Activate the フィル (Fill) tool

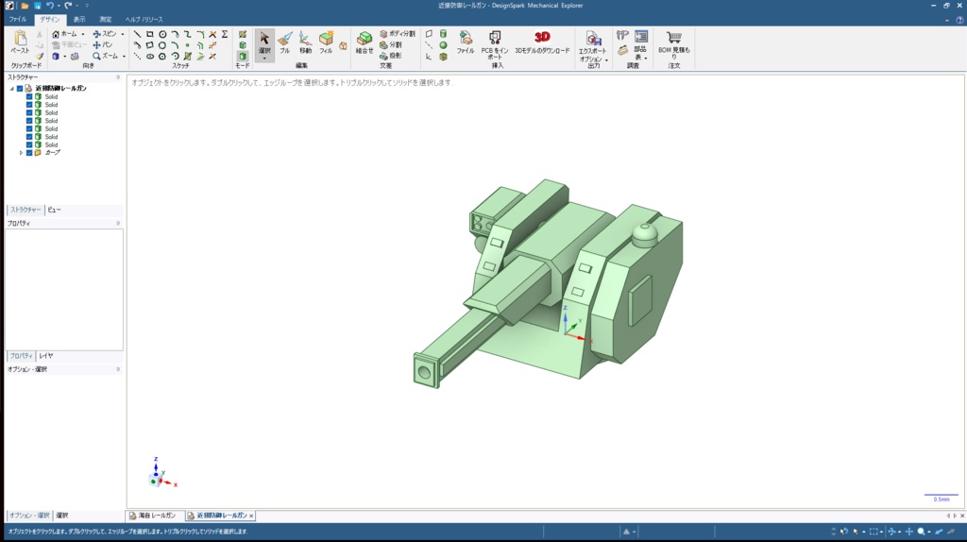pyautogui.click(x=326, y=42)
